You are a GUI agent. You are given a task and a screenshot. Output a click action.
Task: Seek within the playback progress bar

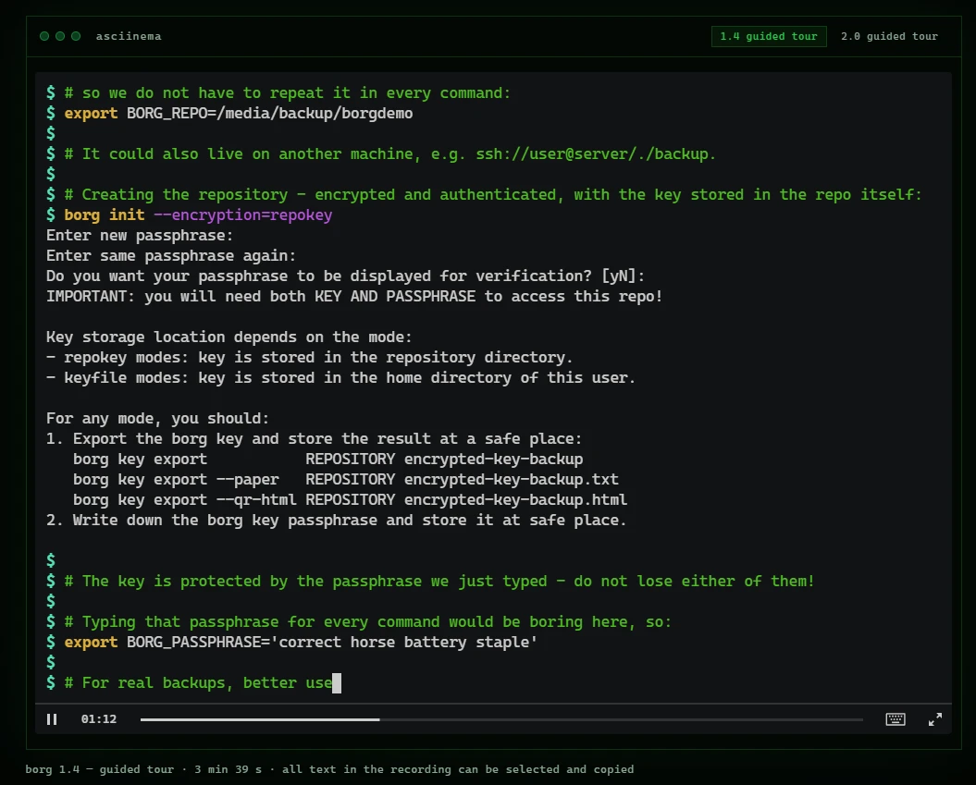click(501, 719)
